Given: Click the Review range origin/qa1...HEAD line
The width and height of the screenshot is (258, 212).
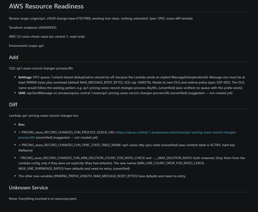Looking at the screenshot, I should [101, 18].
